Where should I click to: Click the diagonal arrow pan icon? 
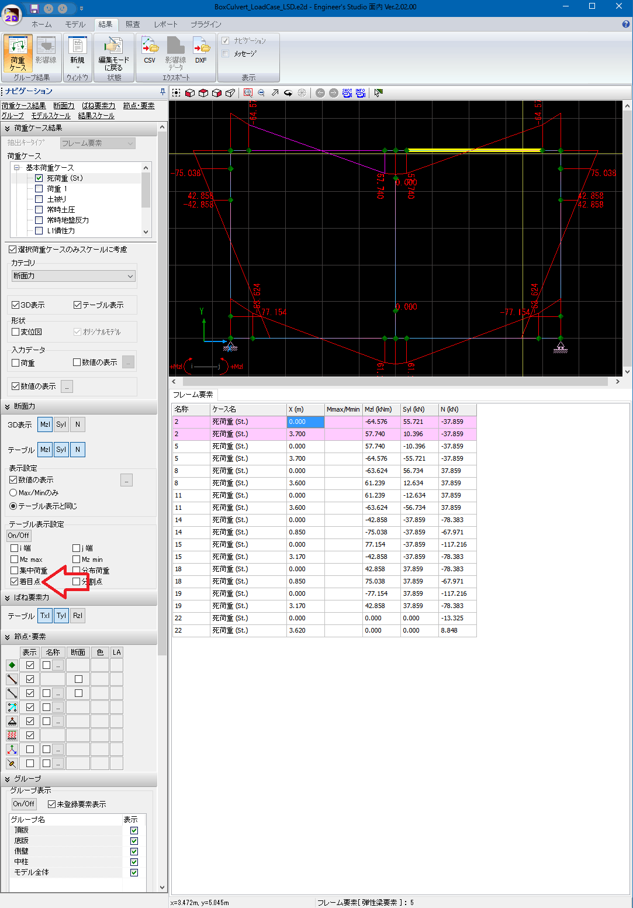275,93
